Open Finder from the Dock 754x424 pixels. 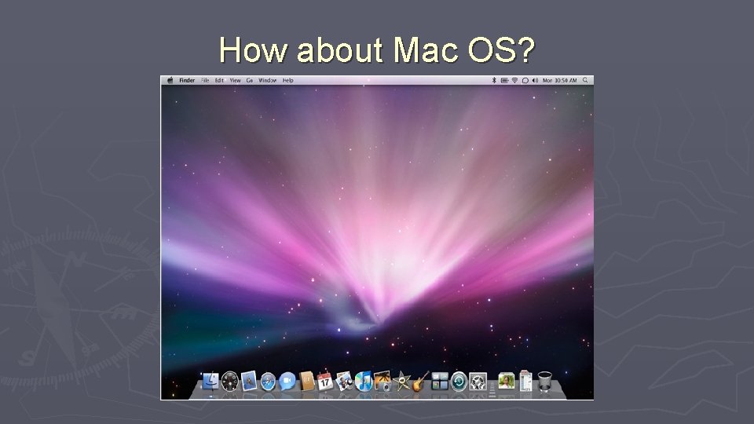pos(210,382)
